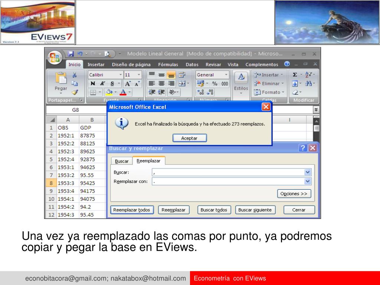This screenshot has width=380, height=285.
Task: Align text right
Action: (171, 83)
